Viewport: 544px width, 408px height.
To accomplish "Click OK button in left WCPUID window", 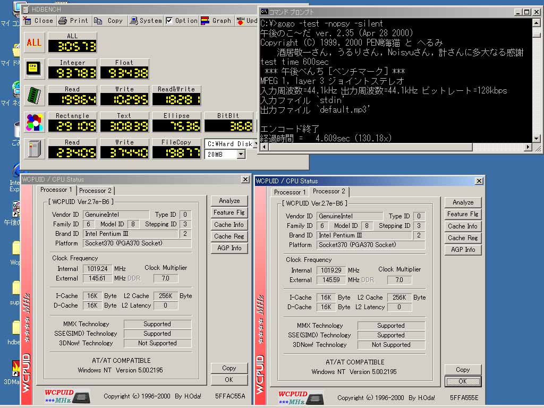I will pos(229,380).
